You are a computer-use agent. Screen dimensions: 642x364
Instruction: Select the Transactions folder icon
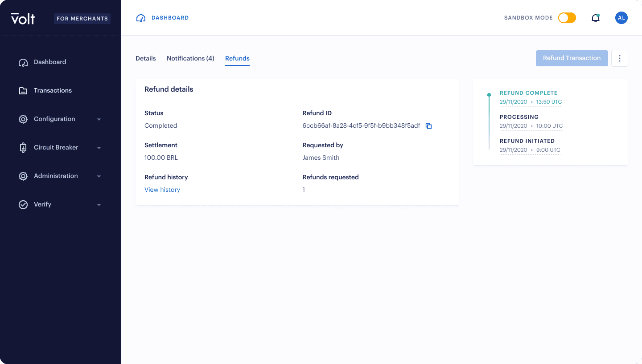[23, 90]
